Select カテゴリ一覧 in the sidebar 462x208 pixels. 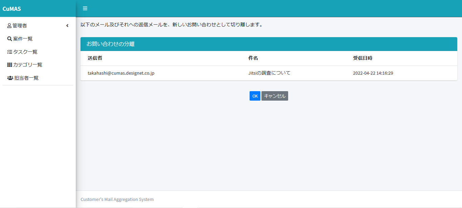click(27, 65)
